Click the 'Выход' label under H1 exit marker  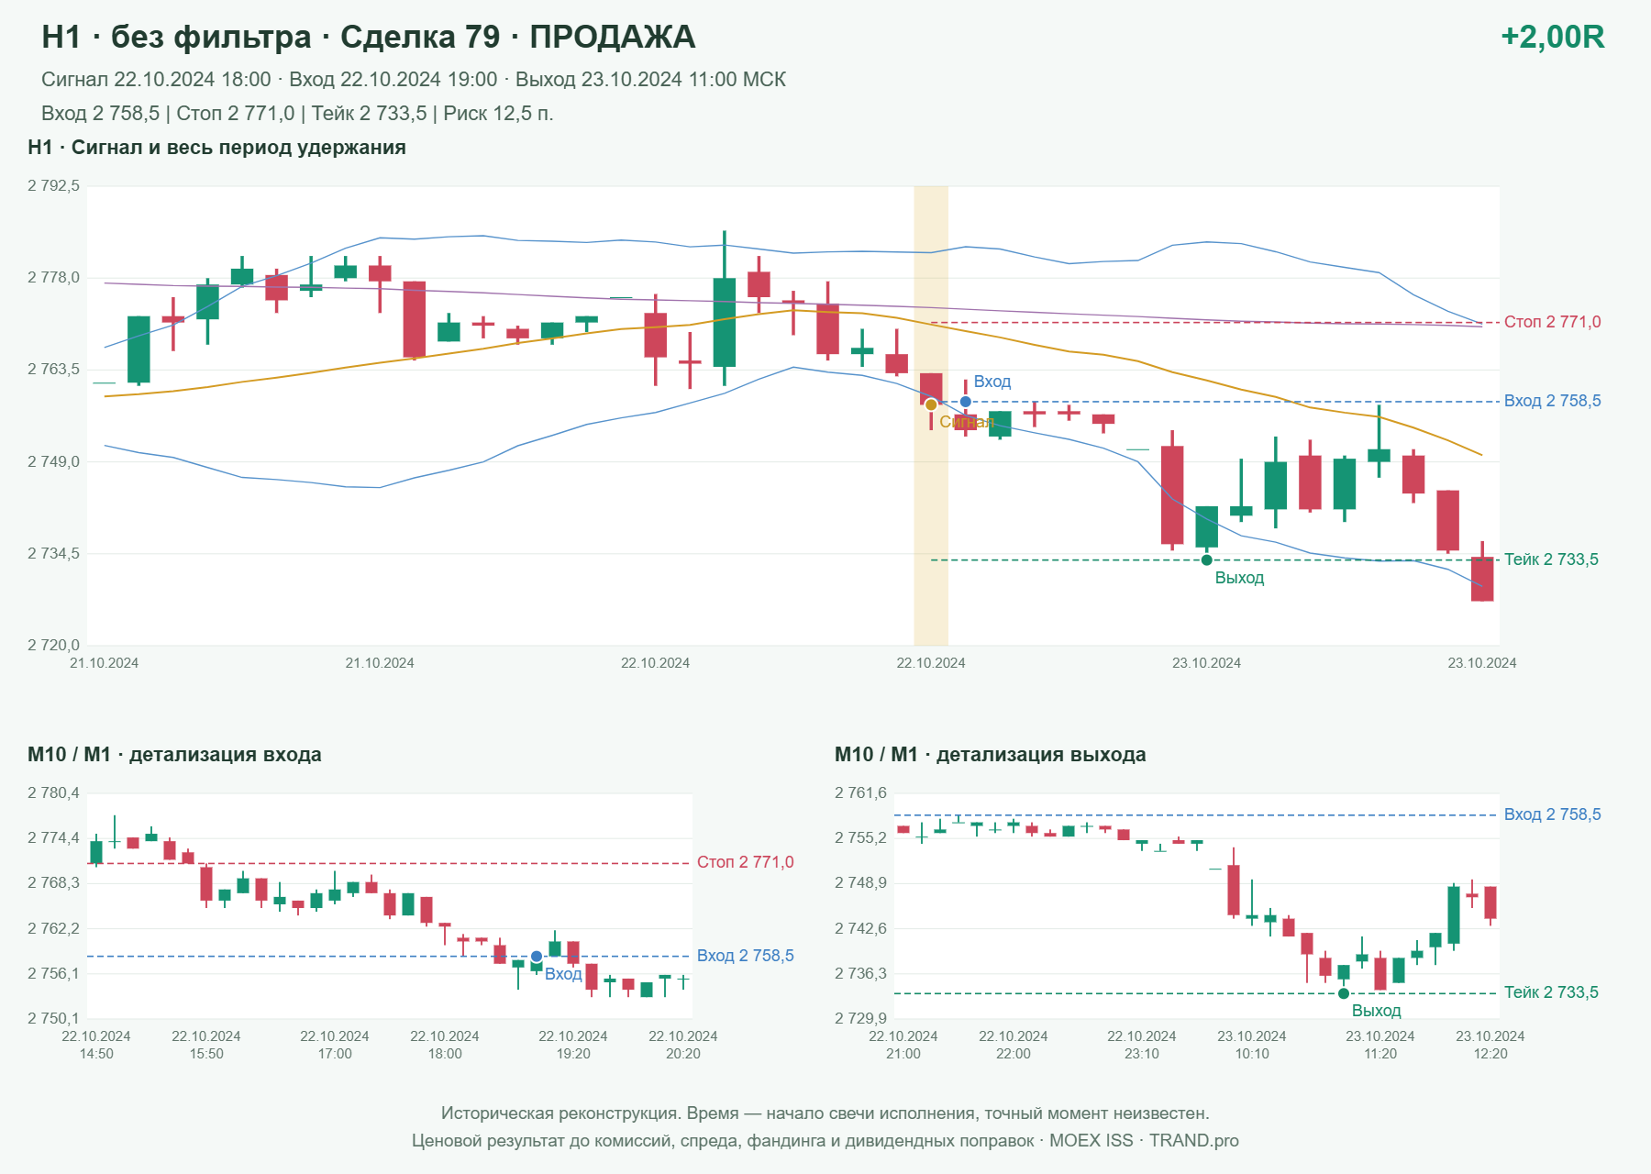tap(1239, 578)
